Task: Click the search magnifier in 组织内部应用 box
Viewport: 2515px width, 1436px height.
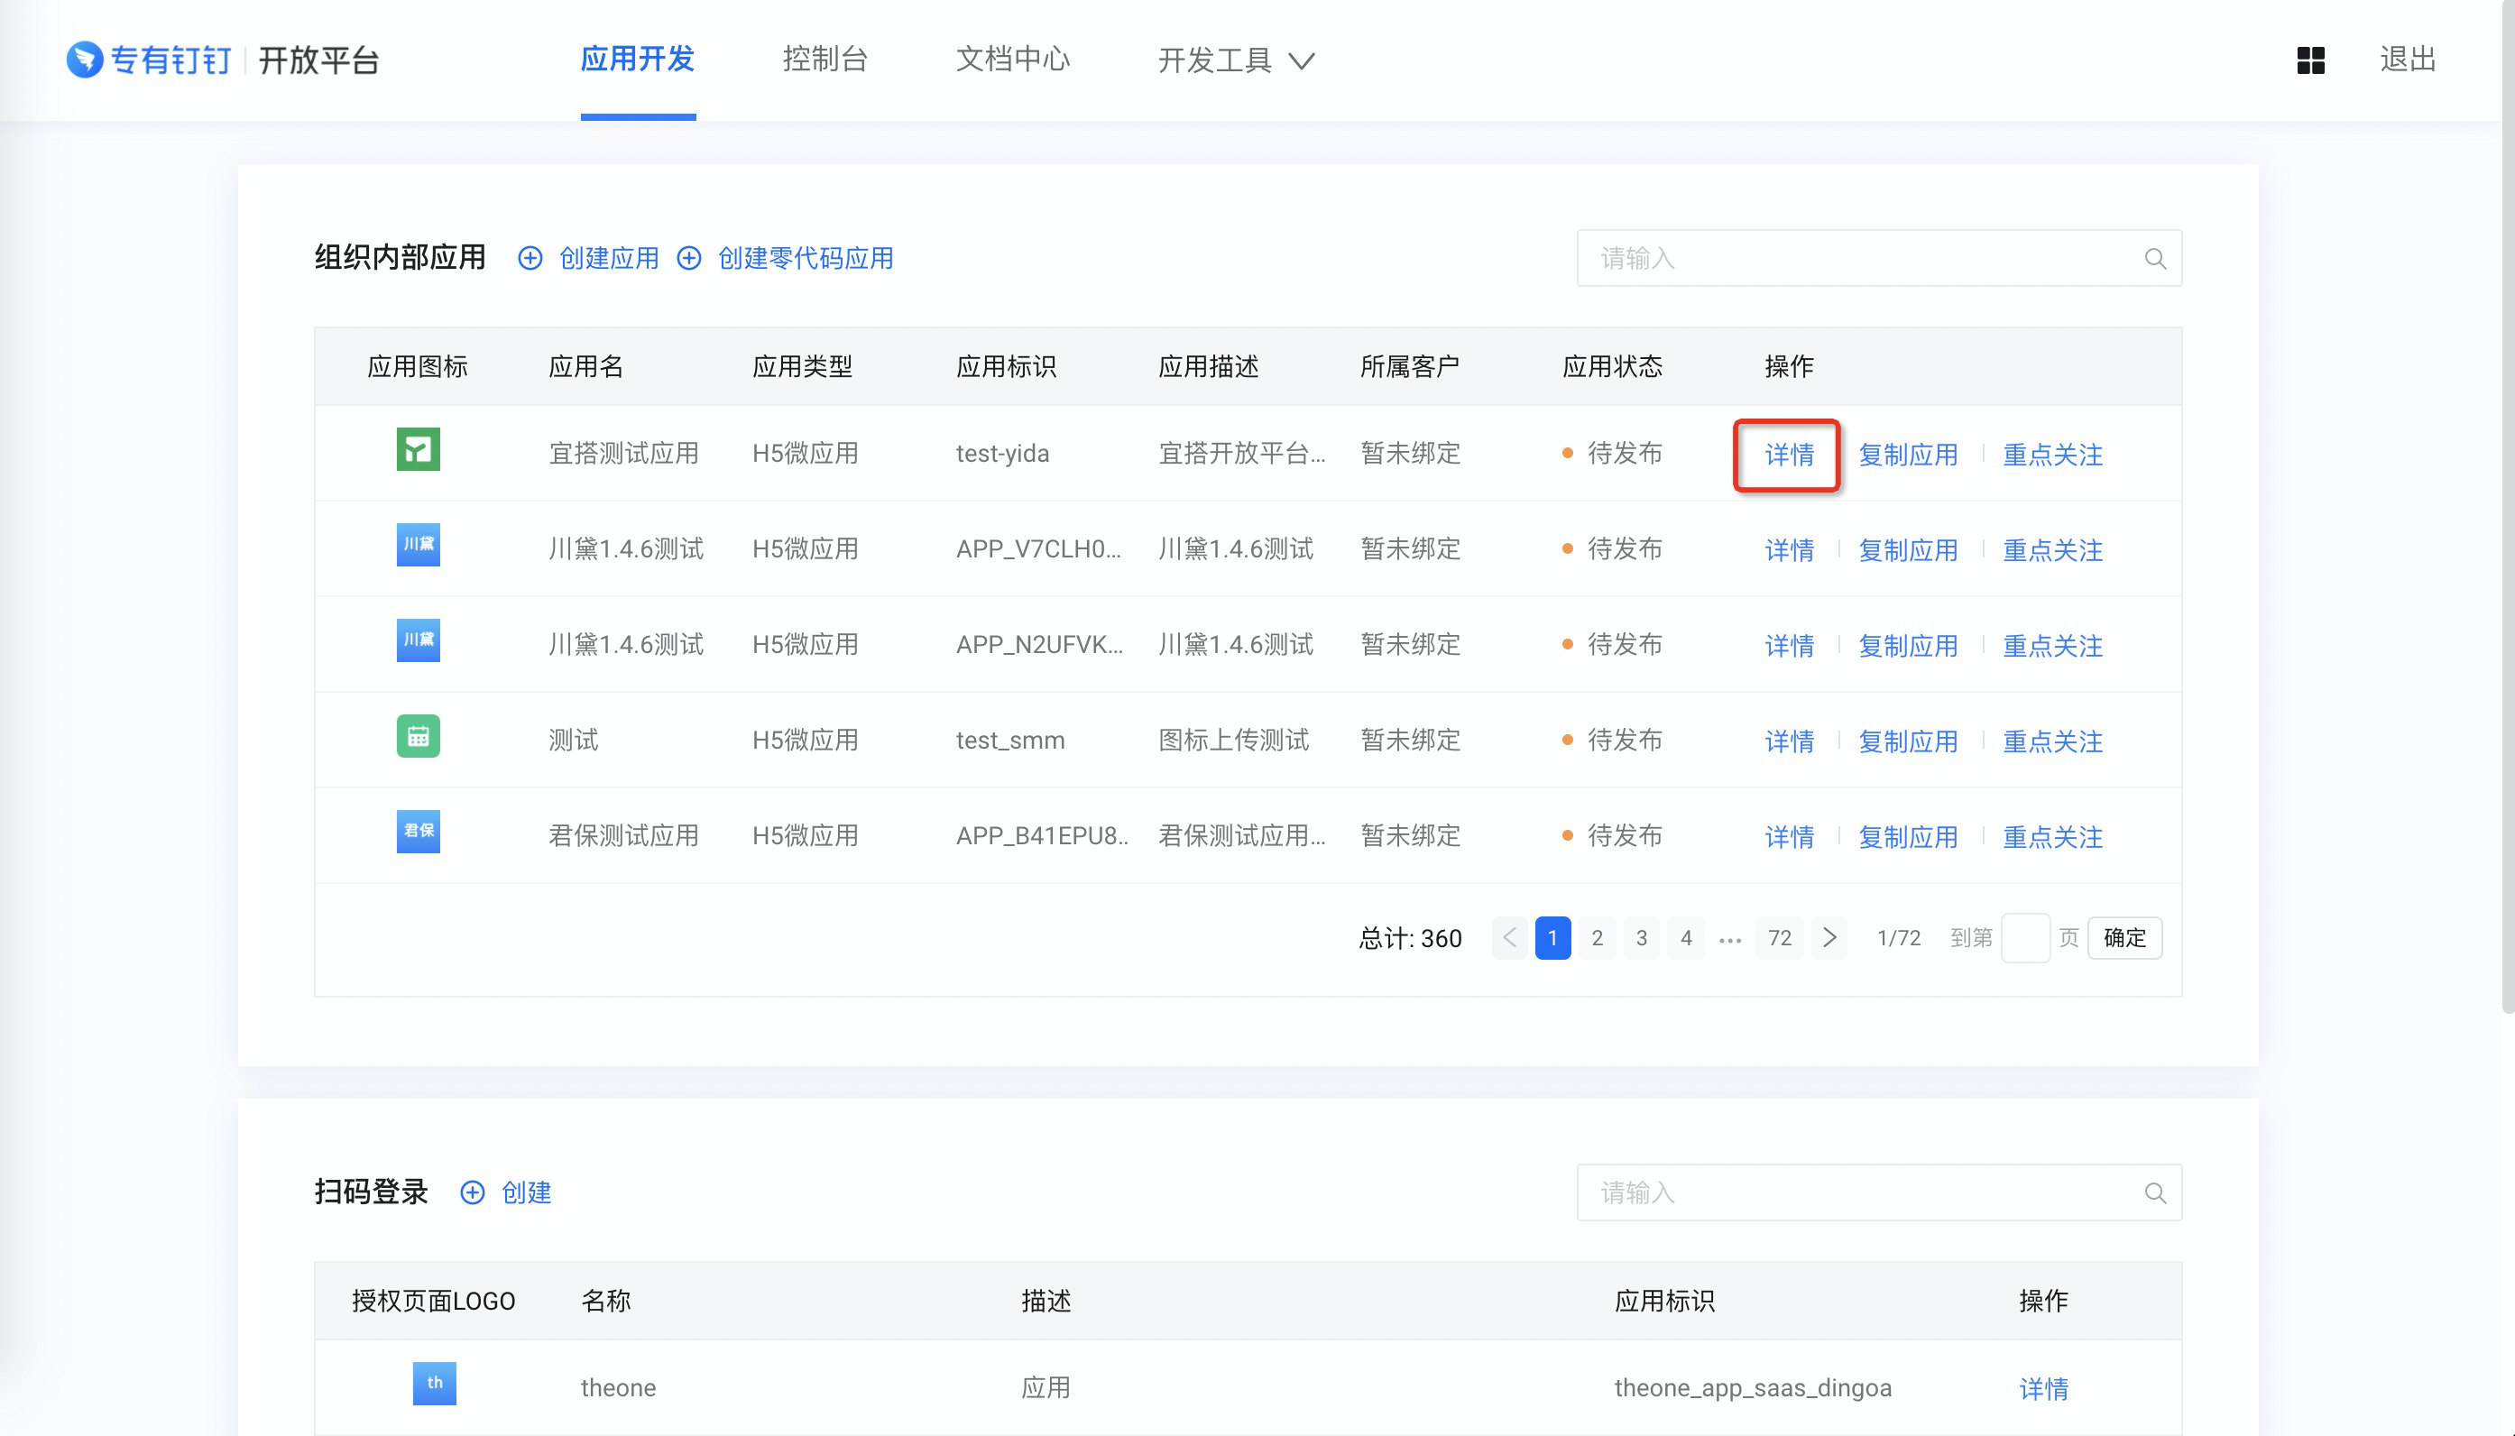Action: click(2155, 258)
